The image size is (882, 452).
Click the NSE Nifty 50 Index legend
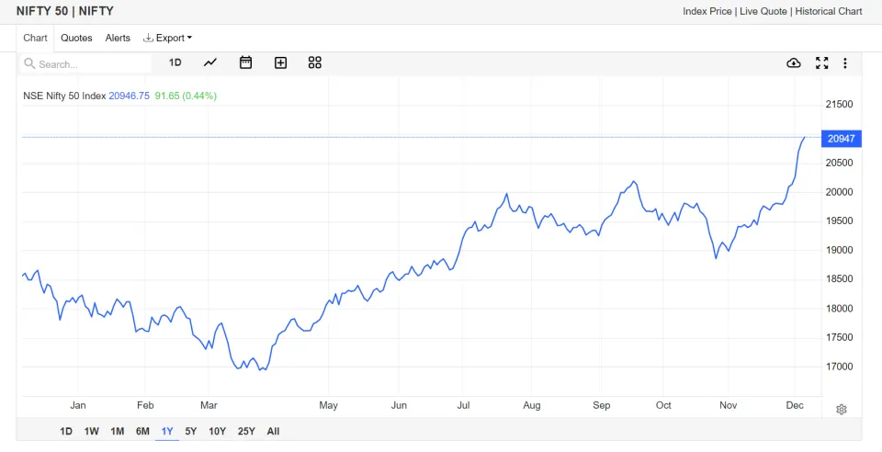(64, 96)
